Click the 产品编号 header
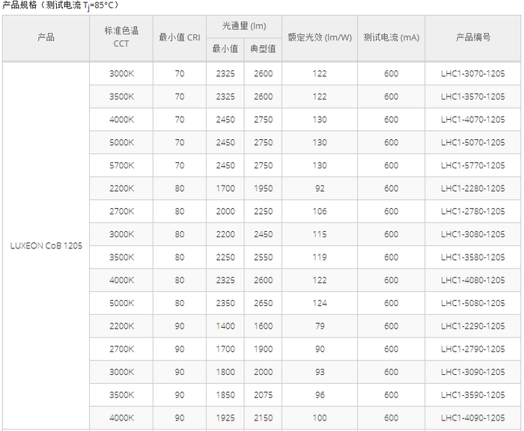The height and width of the screenshot is (431, 524). point(473,37)
